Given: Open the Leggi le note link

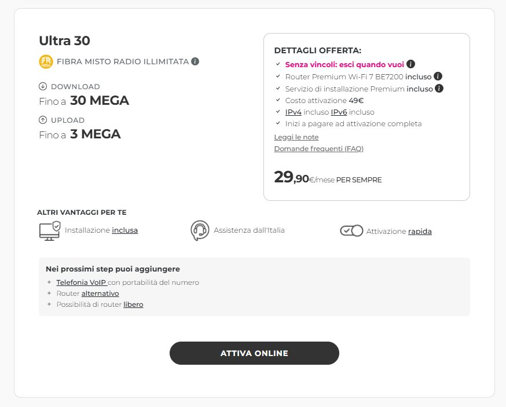Looking at the screenshot, I should 296,137.
